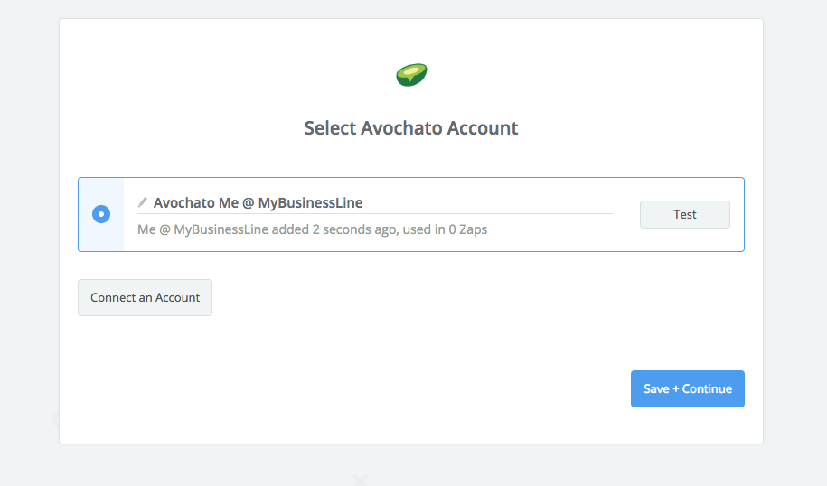
Task: Click the light blue radio column of account row
Action: click(101, 214)
